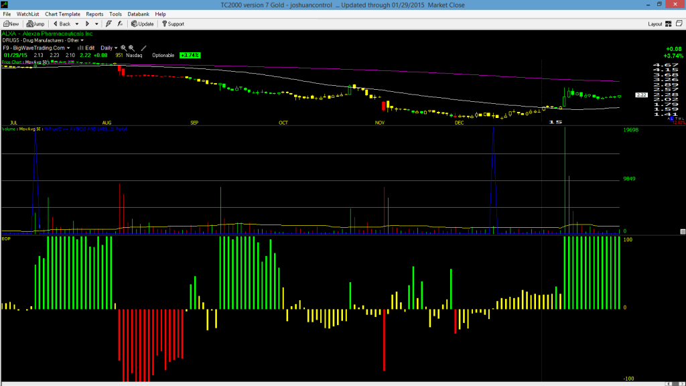This screenshot has height=386, width=686.
Task: Click the 01/29/15 date value
Action: [x=16, y=56]
